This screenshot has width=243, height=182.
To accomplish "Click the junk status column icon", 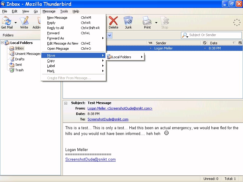I will click(204, 43).
